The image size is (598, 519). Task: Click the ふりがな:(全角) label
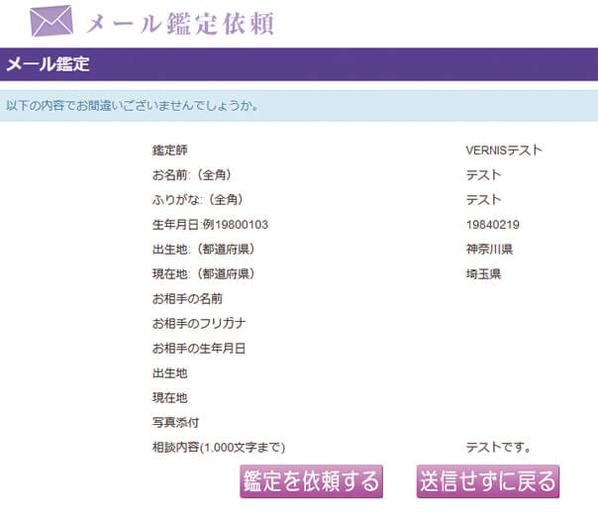pyautogui.click(x=197, y=200)
